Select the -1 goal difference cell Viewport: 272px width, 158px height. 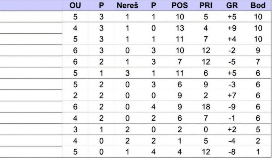tap(232, 118)
